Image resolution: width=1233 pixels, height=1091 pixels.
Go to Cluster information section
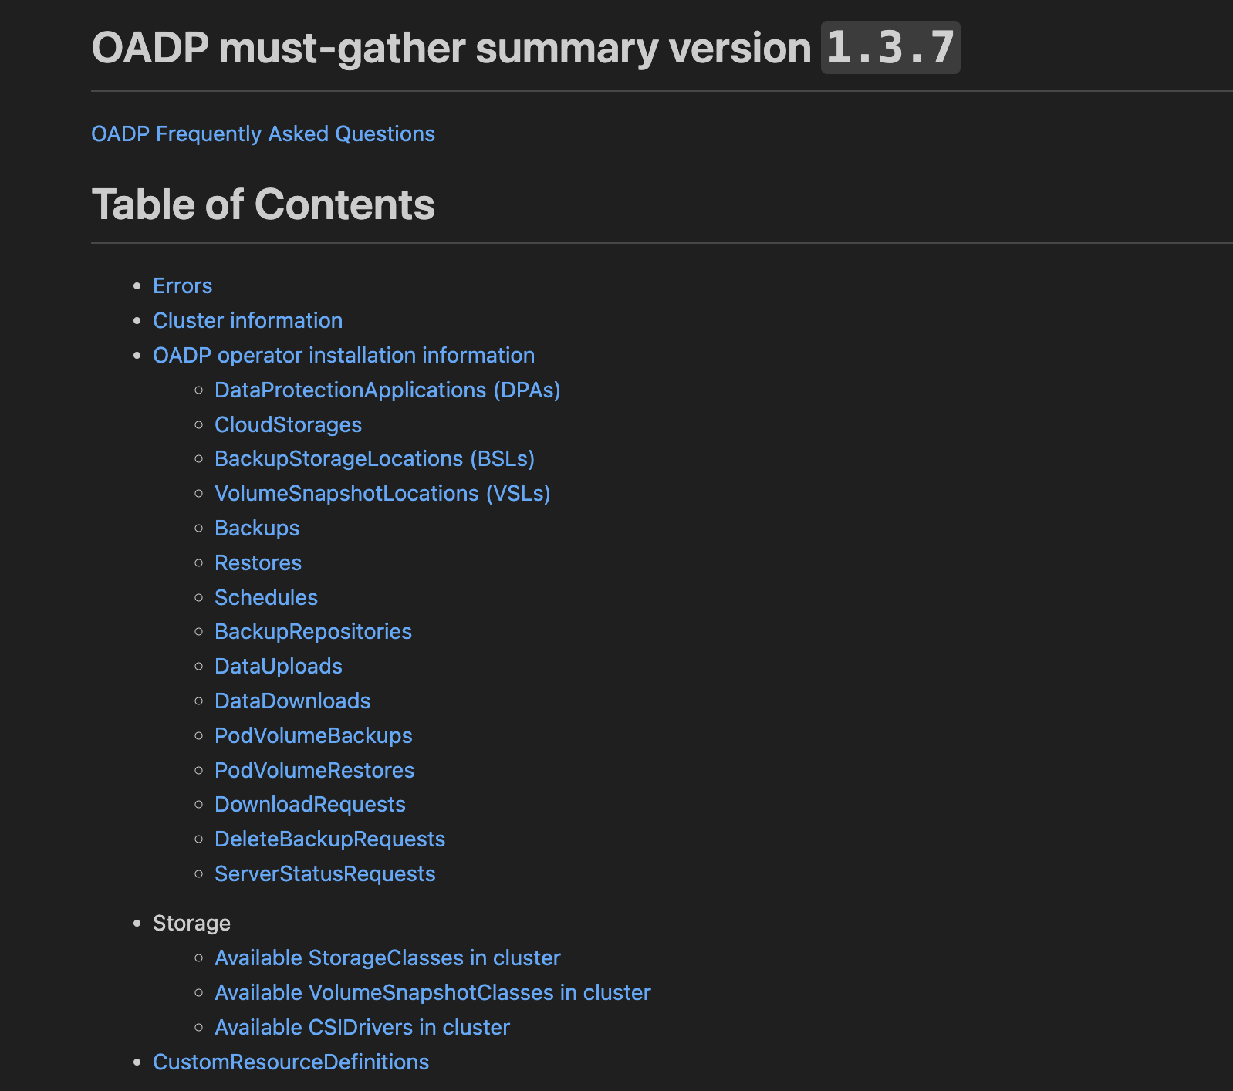click(248, 321)
